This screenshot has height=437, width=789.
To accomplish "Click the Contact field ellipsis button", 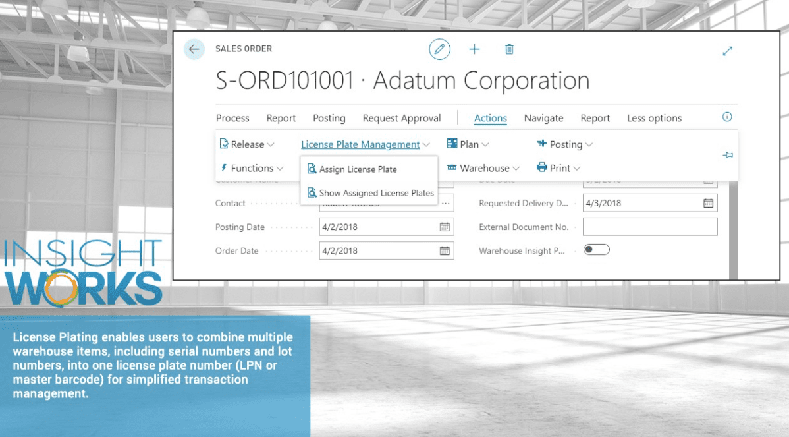I will pyautogui.click(x=446, y=204).
